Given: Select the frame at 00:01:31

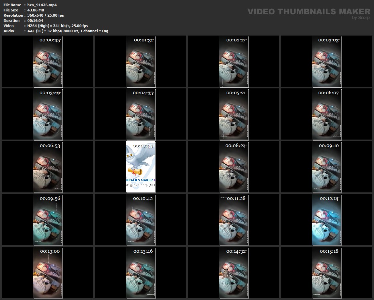Looking at the screenshot, I should click(x=141, y=61).
